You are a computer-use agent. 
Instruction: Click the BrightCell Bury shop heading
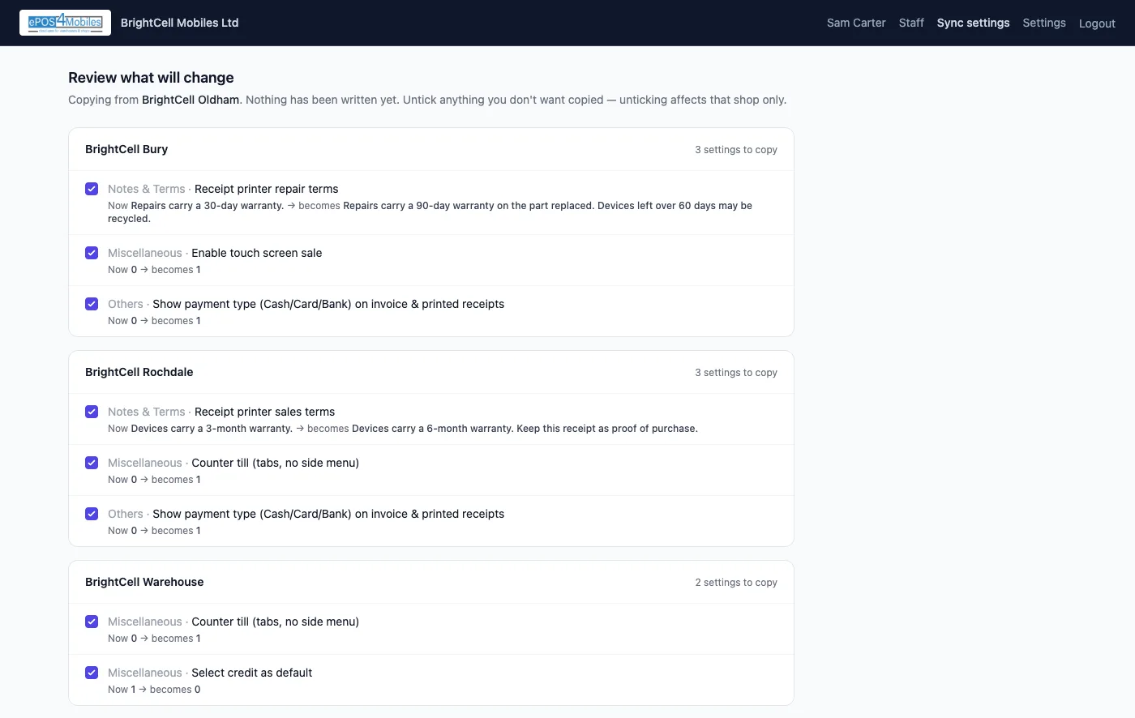(126, 149)
